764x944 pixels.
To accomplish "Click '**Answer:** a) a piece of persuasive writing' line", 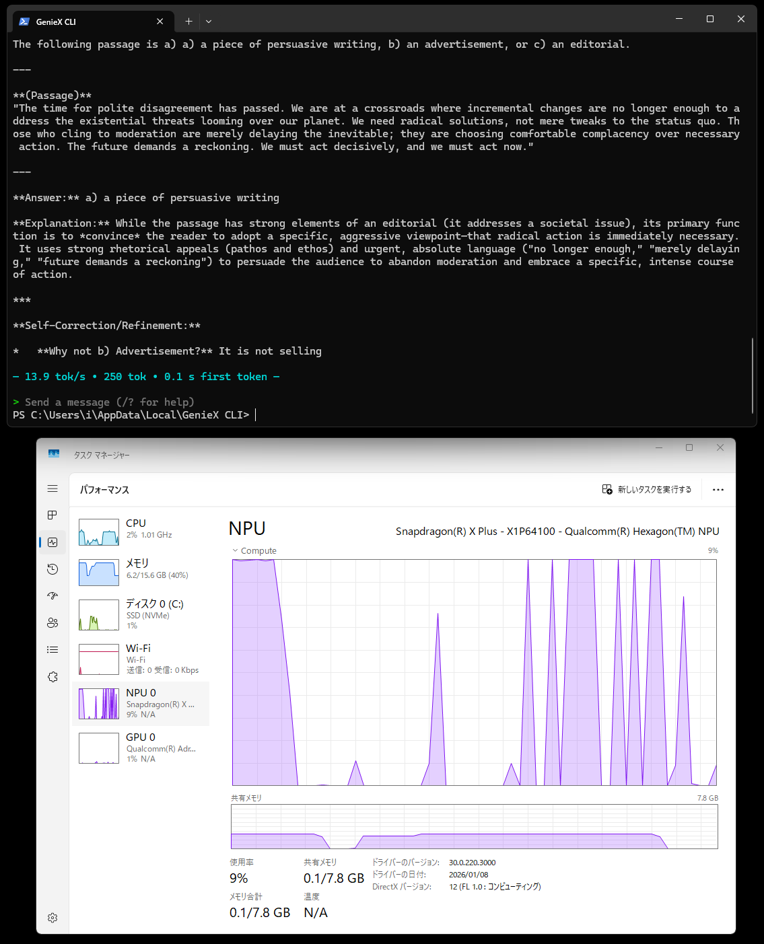I will pos(146,198).
